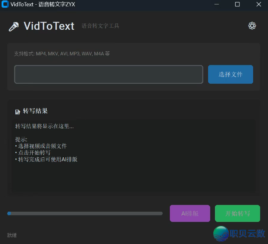Close the VidToText window
This screenshot has width=268, height=244.
pos(258,4)
